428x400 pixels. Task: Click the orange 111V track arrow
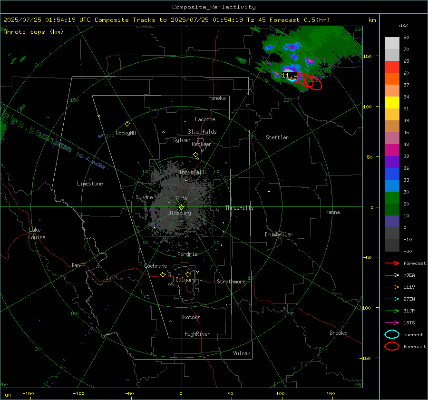(392, 287)
